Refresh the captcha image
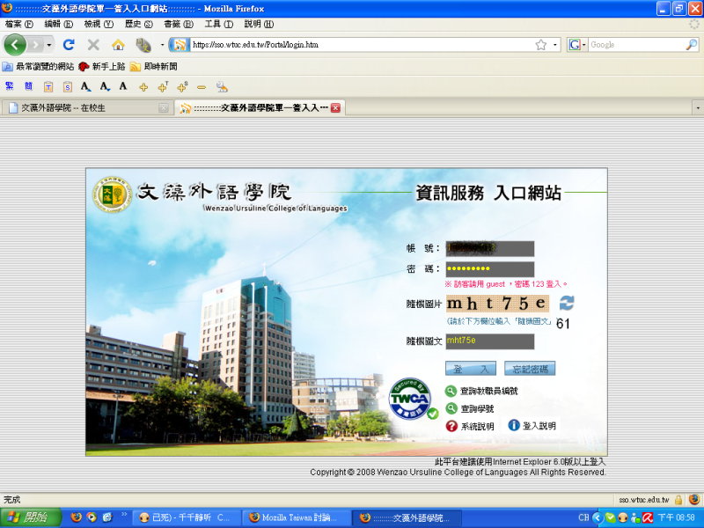This screenshot has width=704, height=528. (x=566, y=303)
